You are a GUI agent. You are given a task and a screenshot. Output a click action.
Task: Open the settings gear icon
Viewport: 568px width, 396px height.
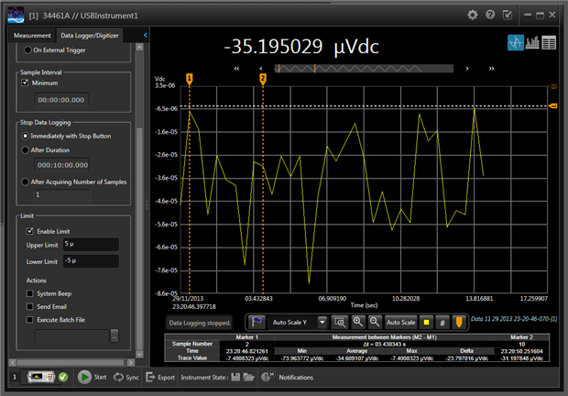(x=473, y=15)
